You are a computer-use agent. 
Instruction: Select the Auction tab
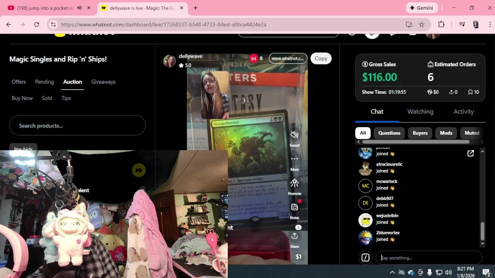point(72,82)
